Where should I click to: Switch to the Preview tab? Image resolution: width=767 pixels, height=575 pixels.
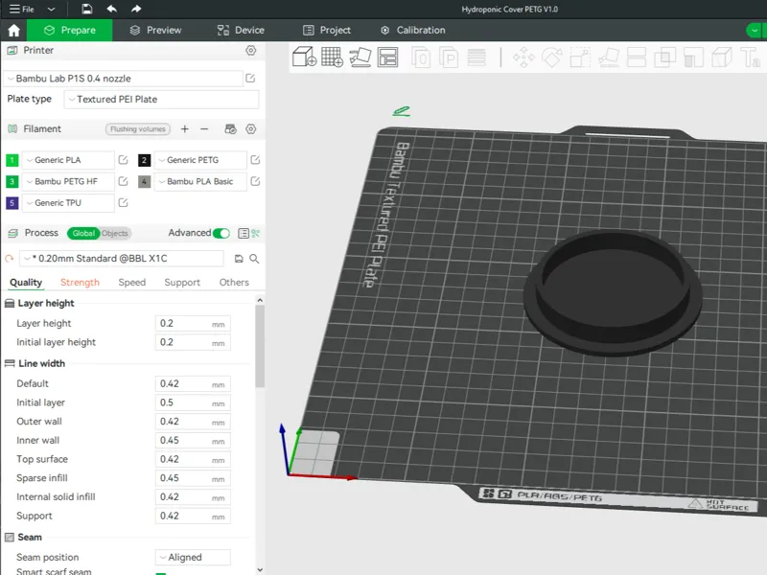pyautogui.click(x=155, y=31)
